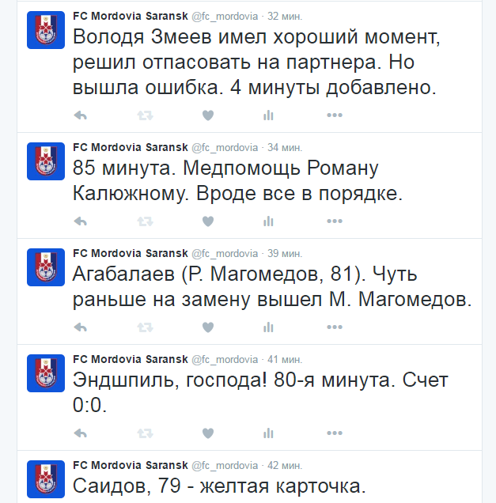Open the 41 мин. timestamp permalink
The width and height of the screenshot is (496, 503).
click(285, 359)
